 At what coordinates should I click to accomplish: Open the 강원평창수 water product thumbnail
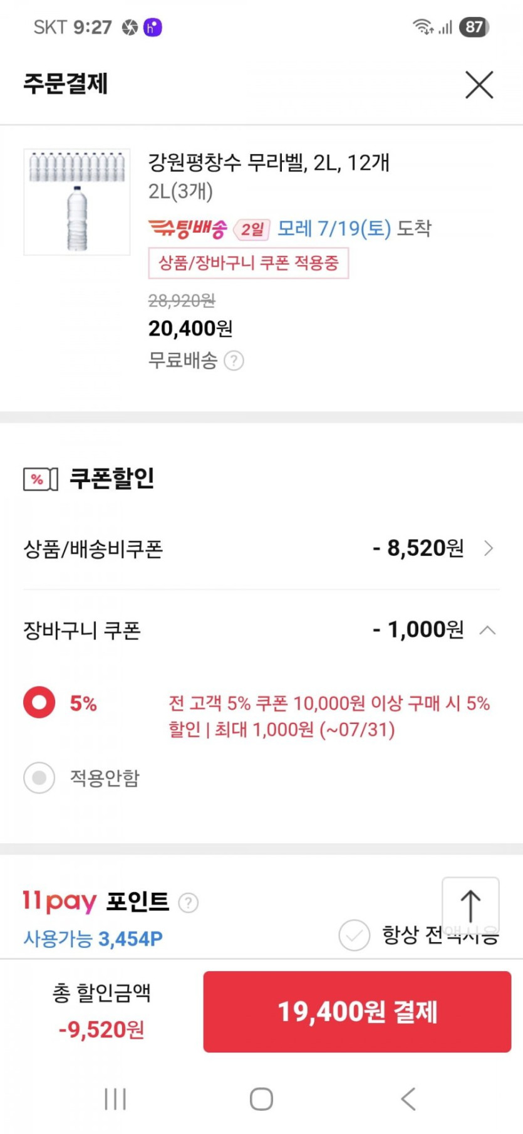tap(77, 202)
